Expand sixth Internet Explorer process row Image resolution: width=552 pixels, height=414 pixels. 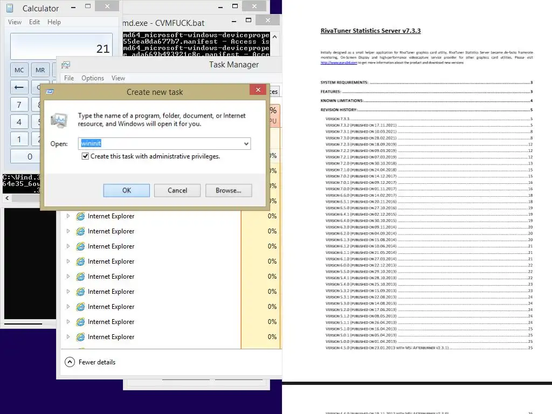(x=68, y=292)
